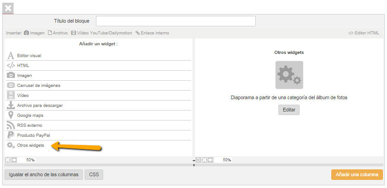The image size is (387, 188).
Task: Click the Editar button
Action: click(x=289, y=110)
